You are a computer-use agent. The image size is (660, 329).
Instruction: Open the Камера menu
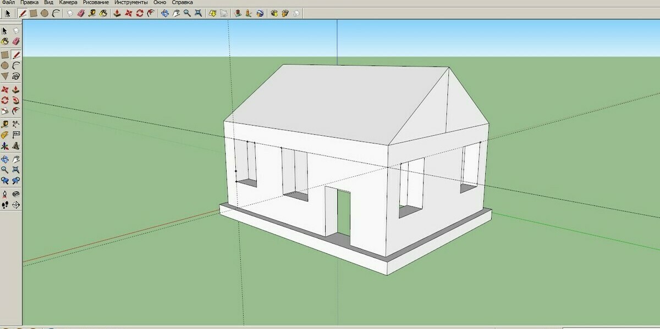68,3
